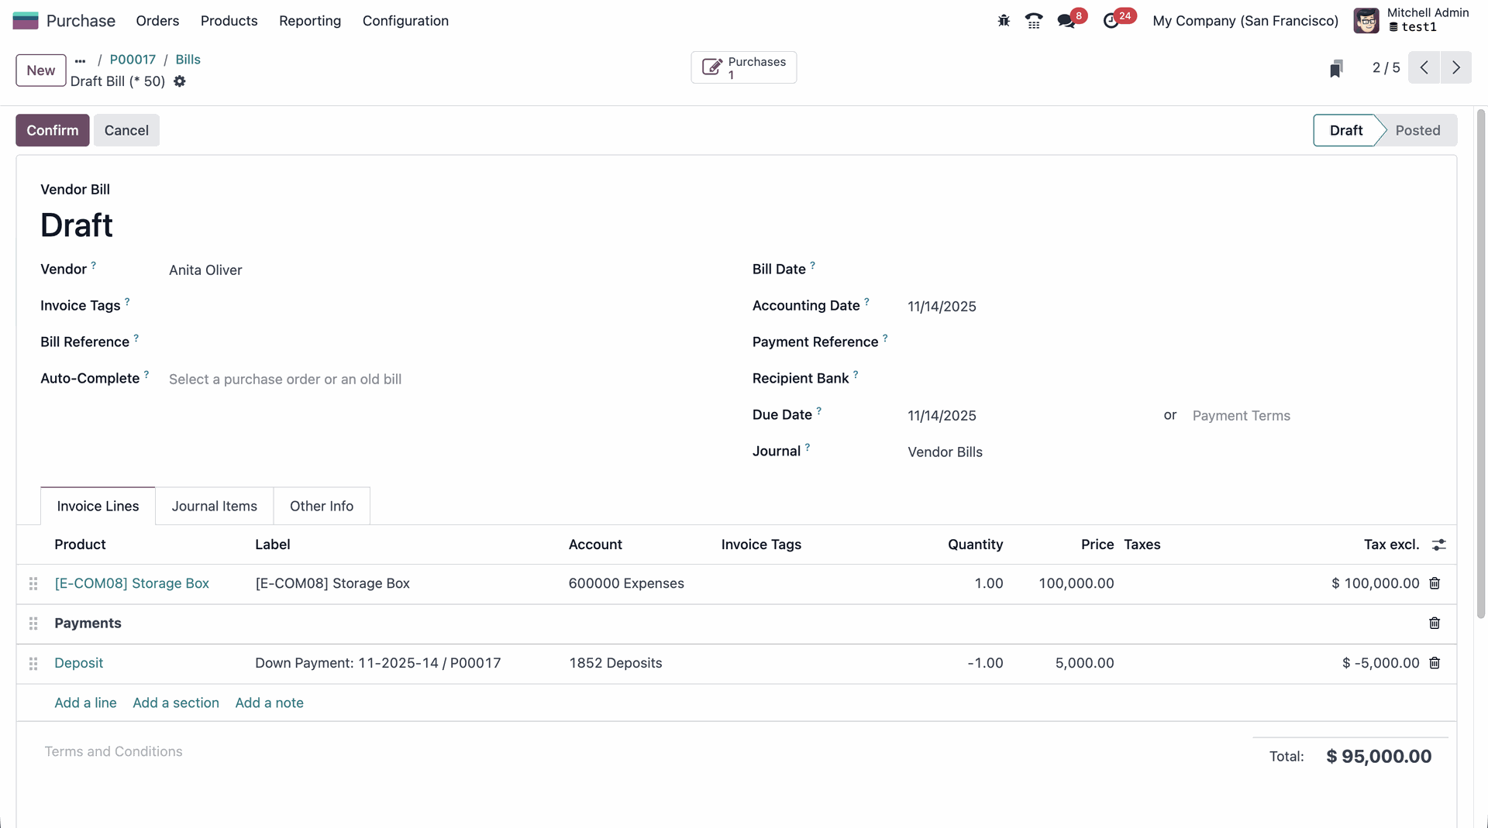This screenshot has height=828, width=1488.
Task: Go to next record arrow
Action: [1456, 67]
